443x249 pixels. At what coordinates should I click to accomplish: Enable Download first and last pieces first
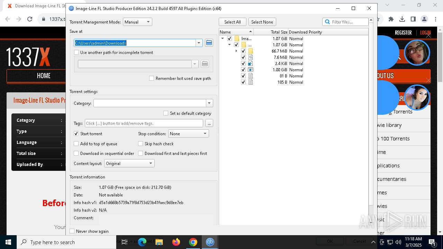click(x=141, y=154)
